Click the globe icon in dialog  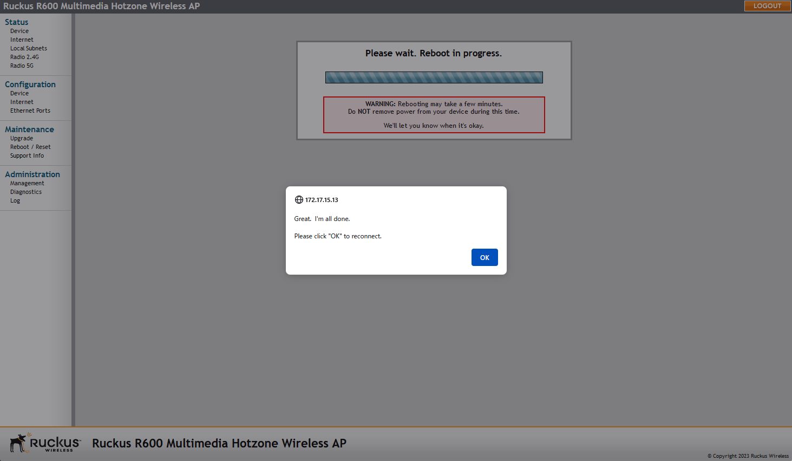tap(299, 200)
